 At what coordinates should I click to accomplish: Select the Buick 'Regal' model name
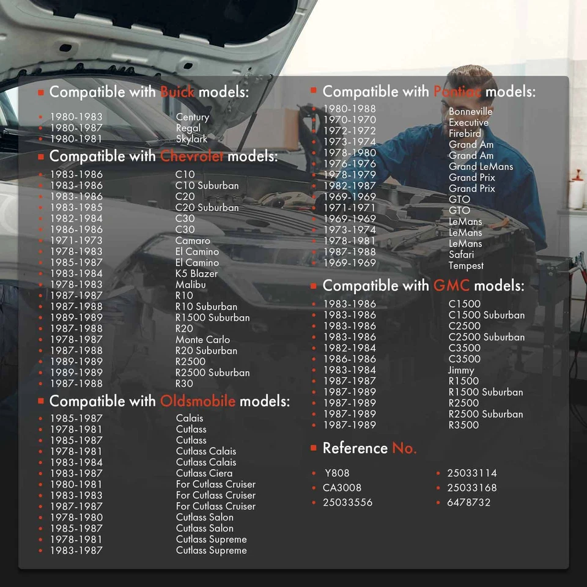[x=188, y=128]
